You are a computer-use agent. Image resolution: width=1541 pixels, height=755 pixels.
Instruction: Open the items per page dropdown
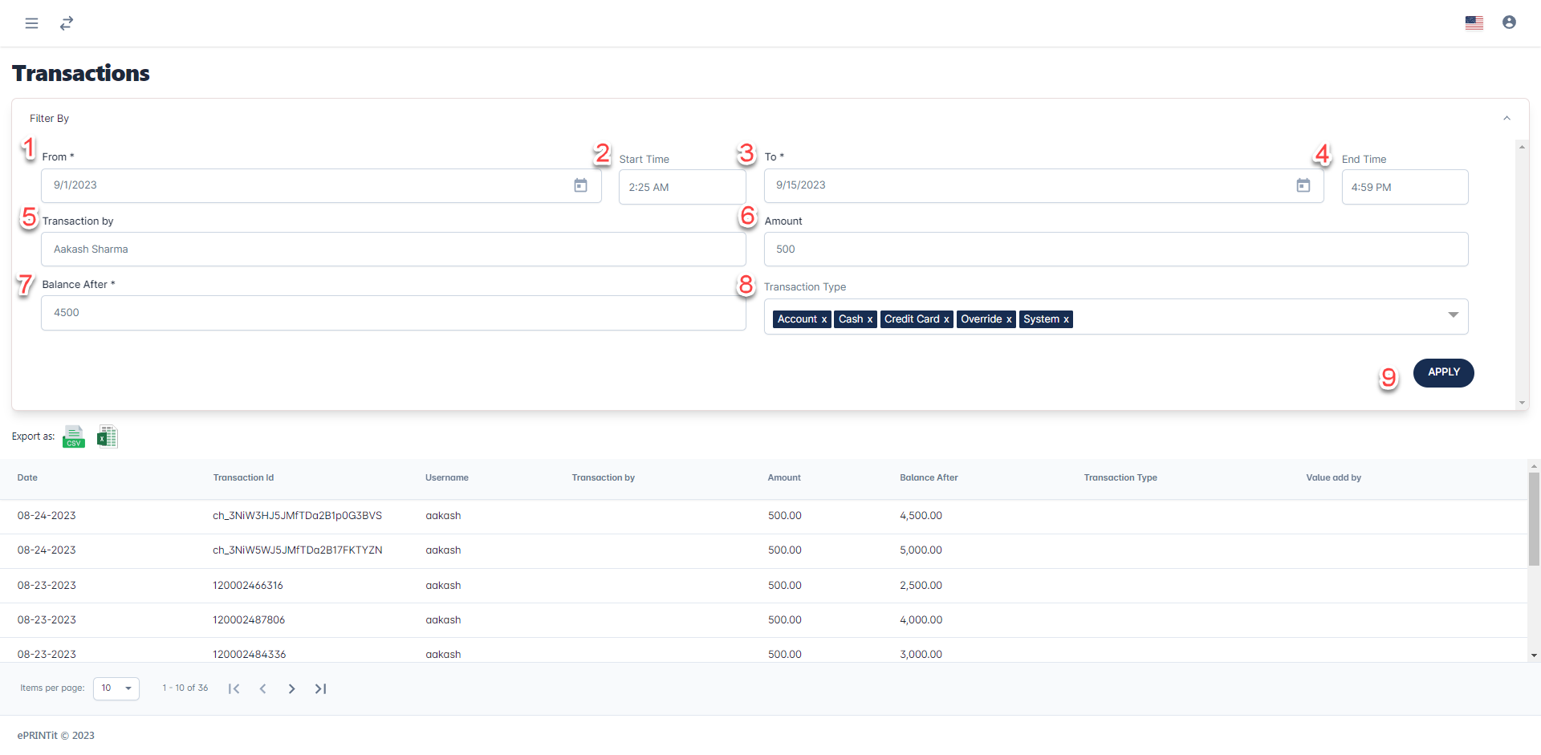tap(116, 688)
